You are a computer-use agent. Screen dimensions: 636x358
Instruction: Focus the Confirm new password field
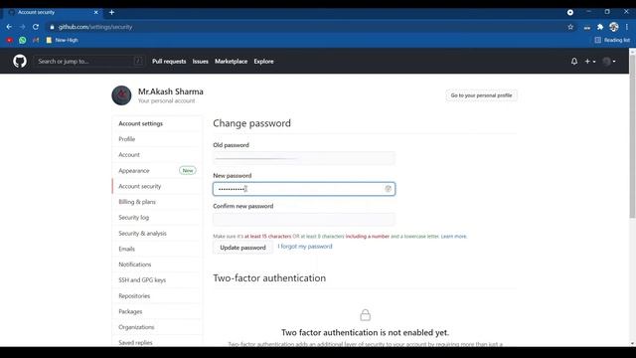pyautogui.click(x=304, y=220)
